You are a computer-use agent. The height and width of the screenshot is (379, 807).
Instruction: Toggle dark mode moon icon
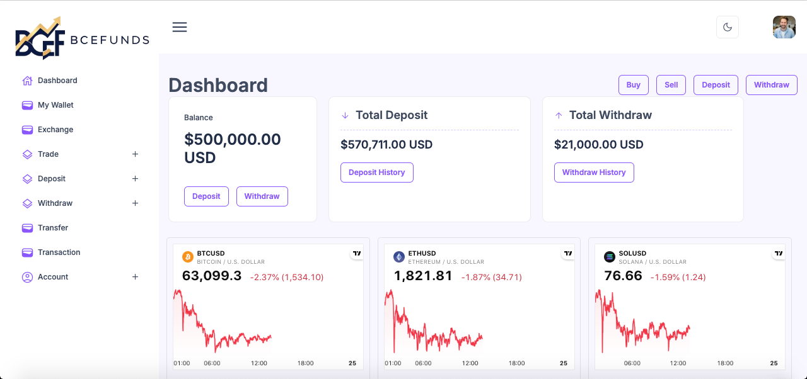click(x=728, y=27)
